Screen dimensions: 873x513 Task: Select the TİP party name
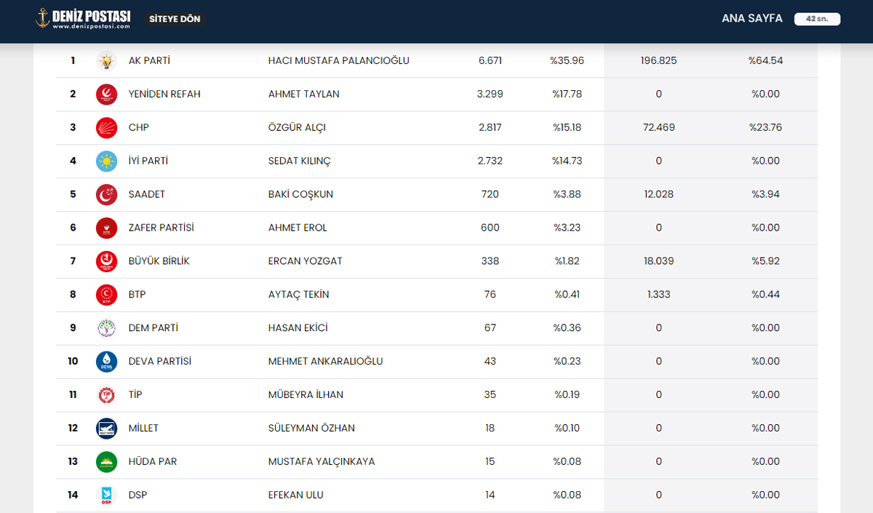pos(135,395)
